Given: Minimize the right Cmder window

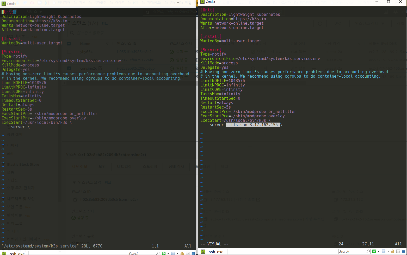Looking at the screenshot, I should click(377, 2).
